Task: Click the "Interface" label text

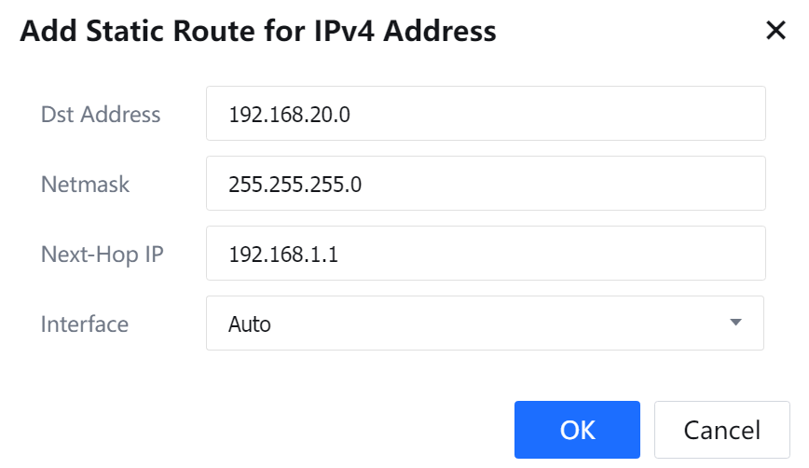Action: tap(85, 323)
